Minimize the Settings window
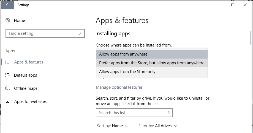The height and width of the screenshot is (133, 253). [x=220, y=5]
